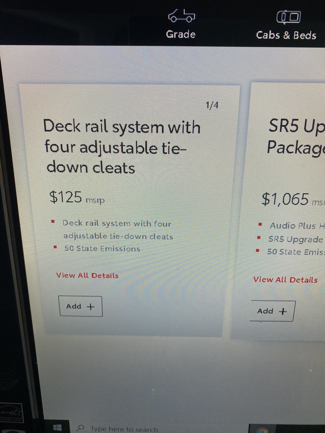Image resolution: width=325 pixels, height=433 pixels.
Task: Select the Cabs & Beds cab icon
Action: click(288, 17)
